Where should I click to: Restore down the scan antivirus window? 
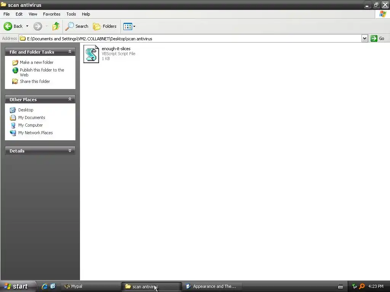tap(376, 5)
